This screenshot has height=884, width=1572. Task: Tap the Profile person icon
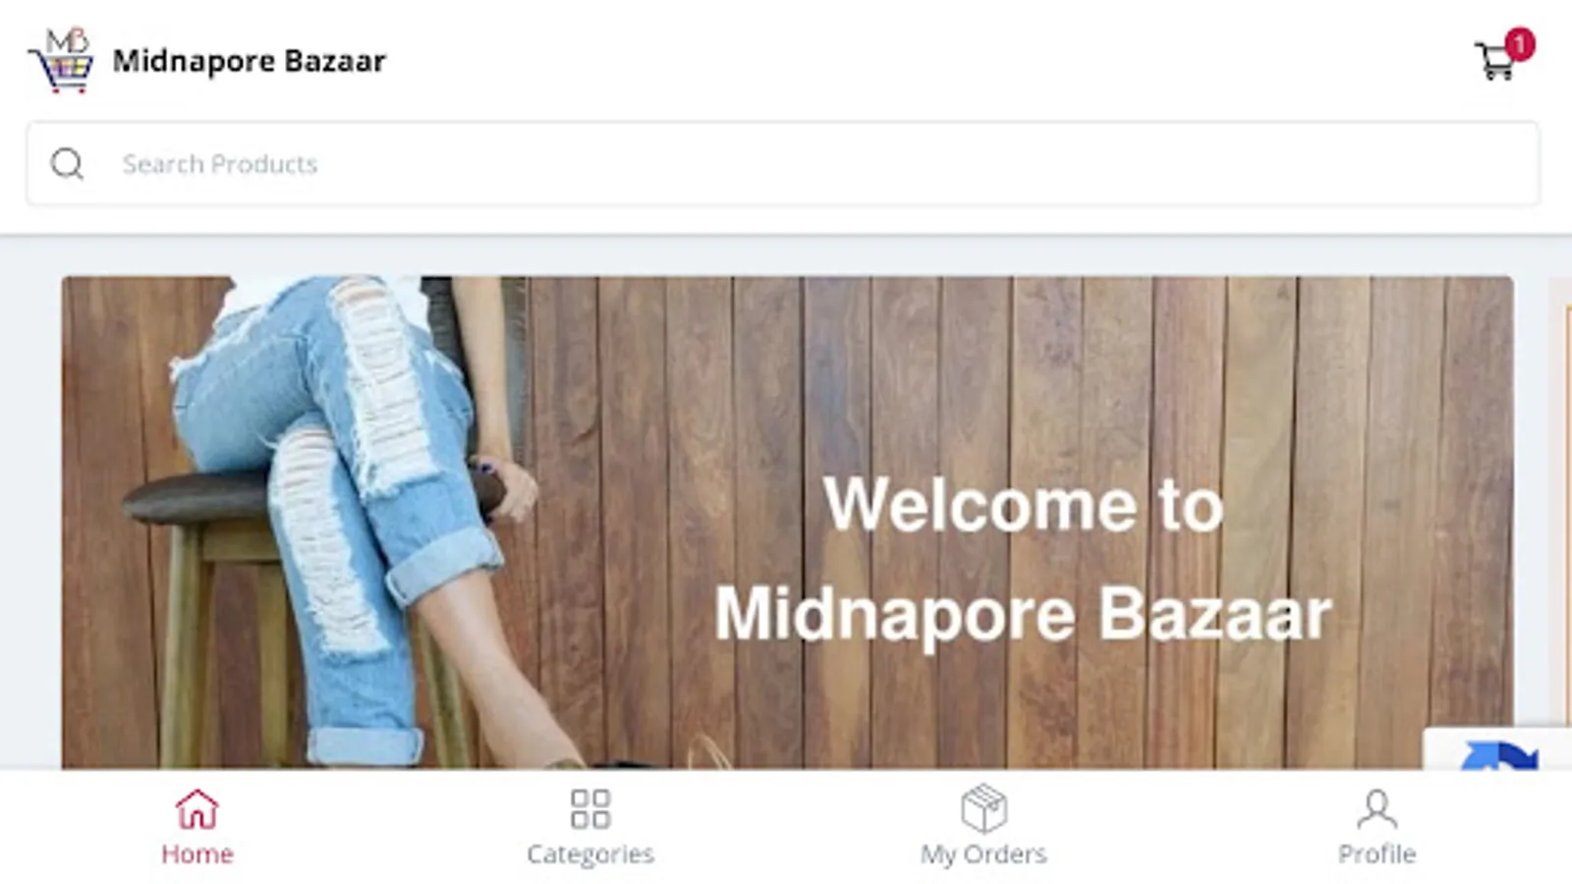[x=1376, y=809]
